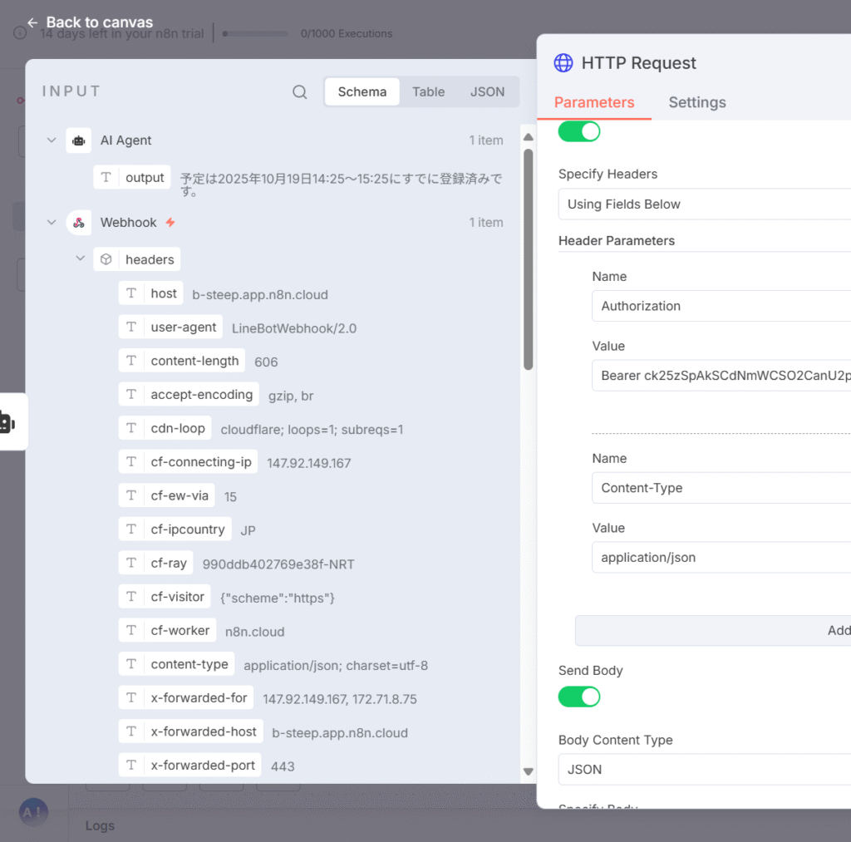The height and width of the screenshot is (842, 851).
Task: Collapse the AI Agent node section
Action: click(x=52, y=140)
